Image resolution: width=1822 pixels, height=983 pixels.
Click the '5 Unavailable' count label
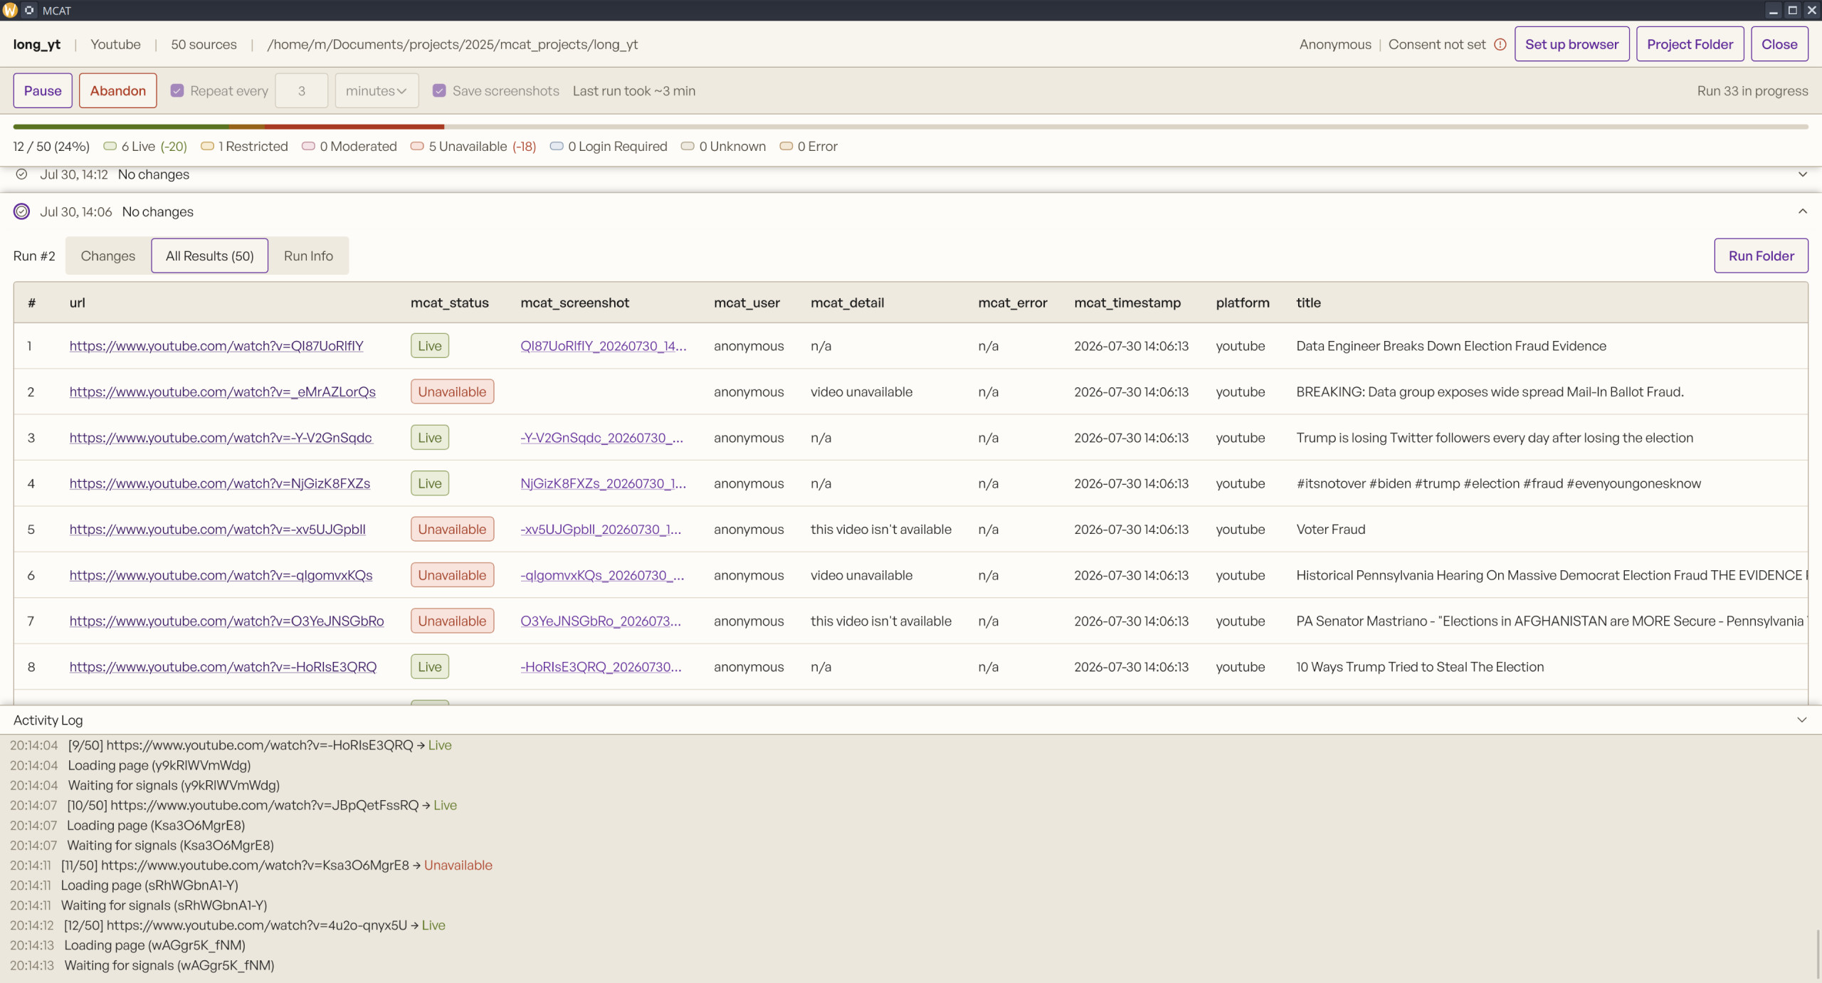click(468, 146)
